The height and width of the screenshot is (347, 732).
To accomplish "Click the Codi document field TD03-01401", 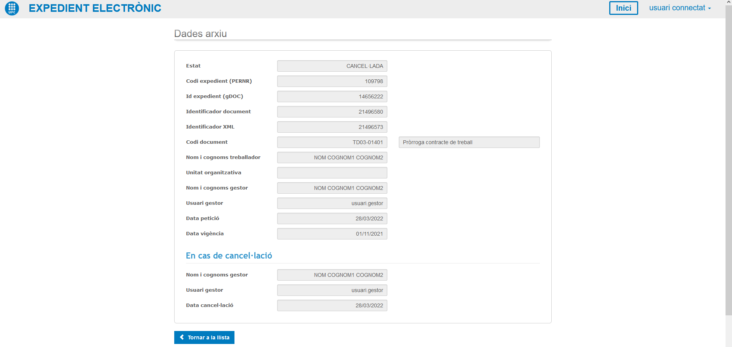I will coord(332,142).
